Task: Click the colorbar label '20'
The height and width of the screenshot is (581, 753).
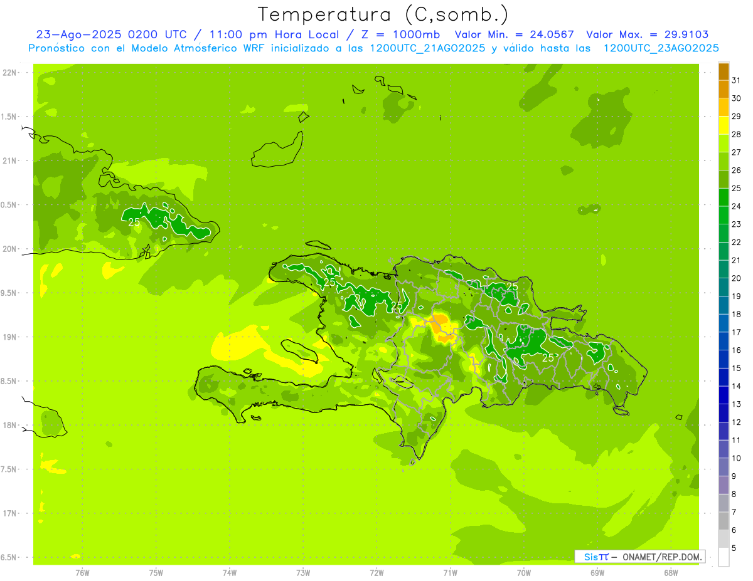Action: 736,278
